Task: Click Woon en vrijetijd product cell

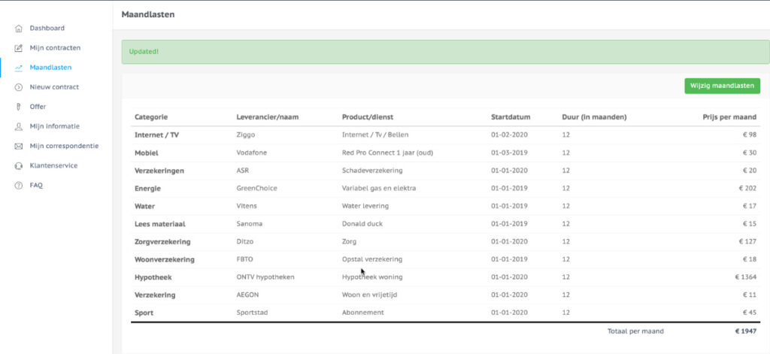Action: pyautogui.click(x=371, y=295)
